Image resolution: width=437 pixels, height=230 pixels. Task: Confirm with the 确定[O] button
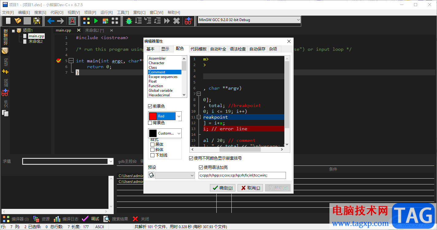coord(222,188)
